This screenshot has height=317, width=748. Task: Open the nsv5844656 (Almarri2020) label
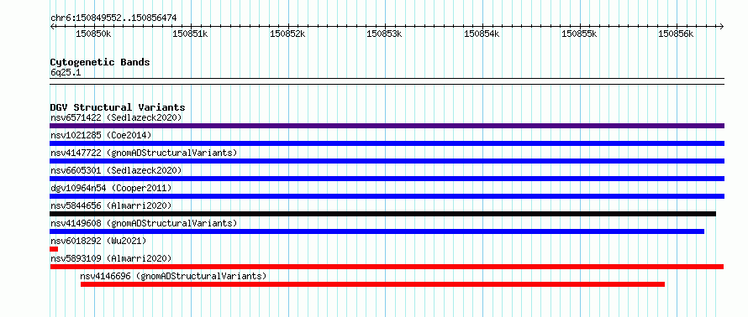(x=111, y=205)
